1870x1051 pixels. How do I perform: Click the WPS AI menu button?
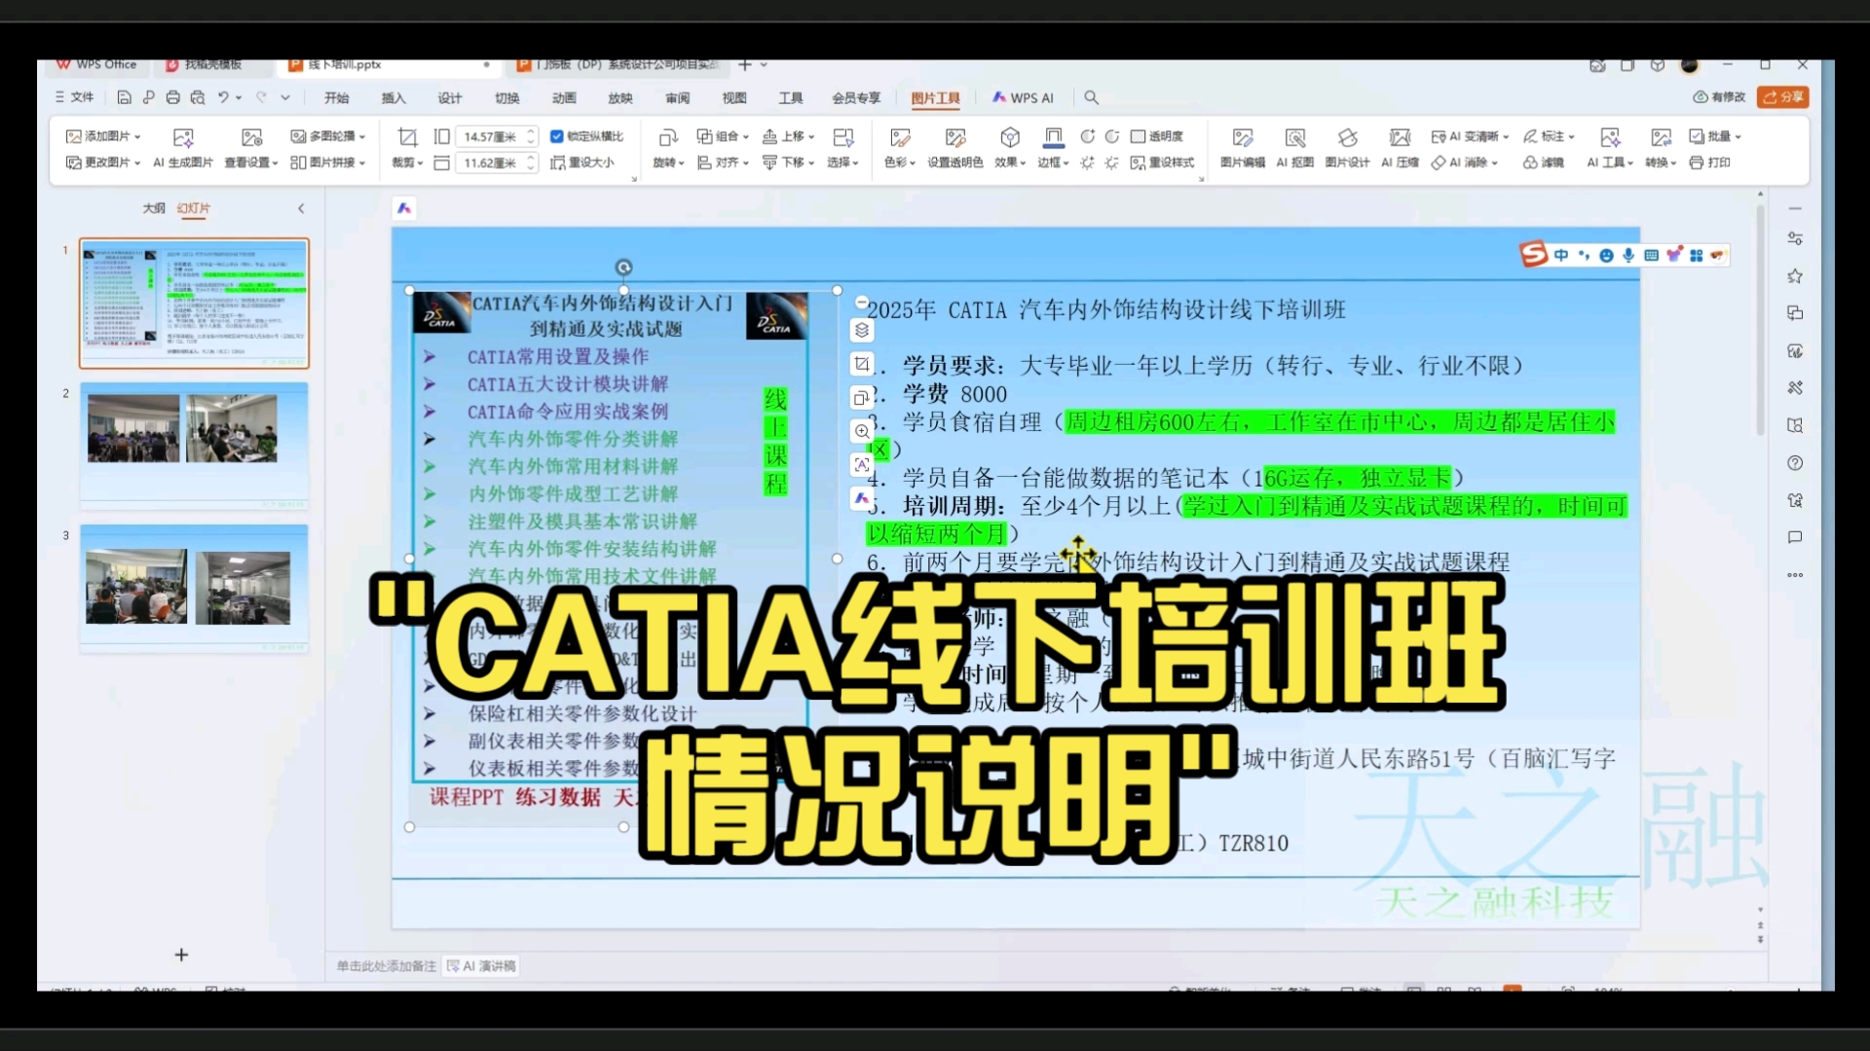1023,97
